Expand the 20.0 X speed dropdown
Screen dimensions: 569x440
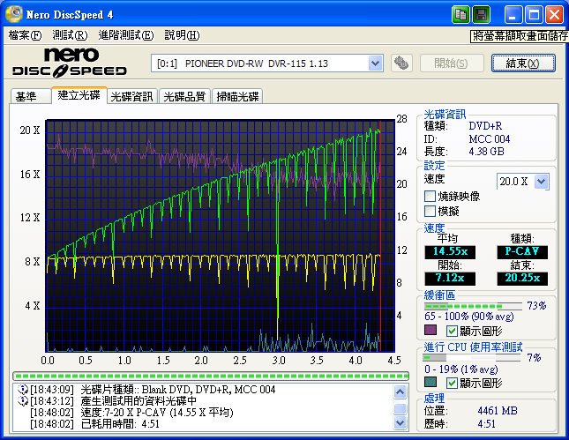click(x=541, y=181)
